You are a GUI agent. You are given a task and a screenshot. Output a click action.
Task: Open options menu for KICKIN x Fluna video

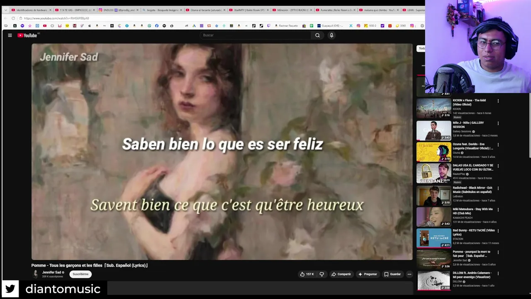point(498,101)
